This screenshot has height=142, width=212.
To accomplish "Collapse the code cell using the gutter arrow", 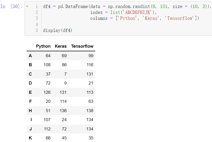I will tap(27, 6).
